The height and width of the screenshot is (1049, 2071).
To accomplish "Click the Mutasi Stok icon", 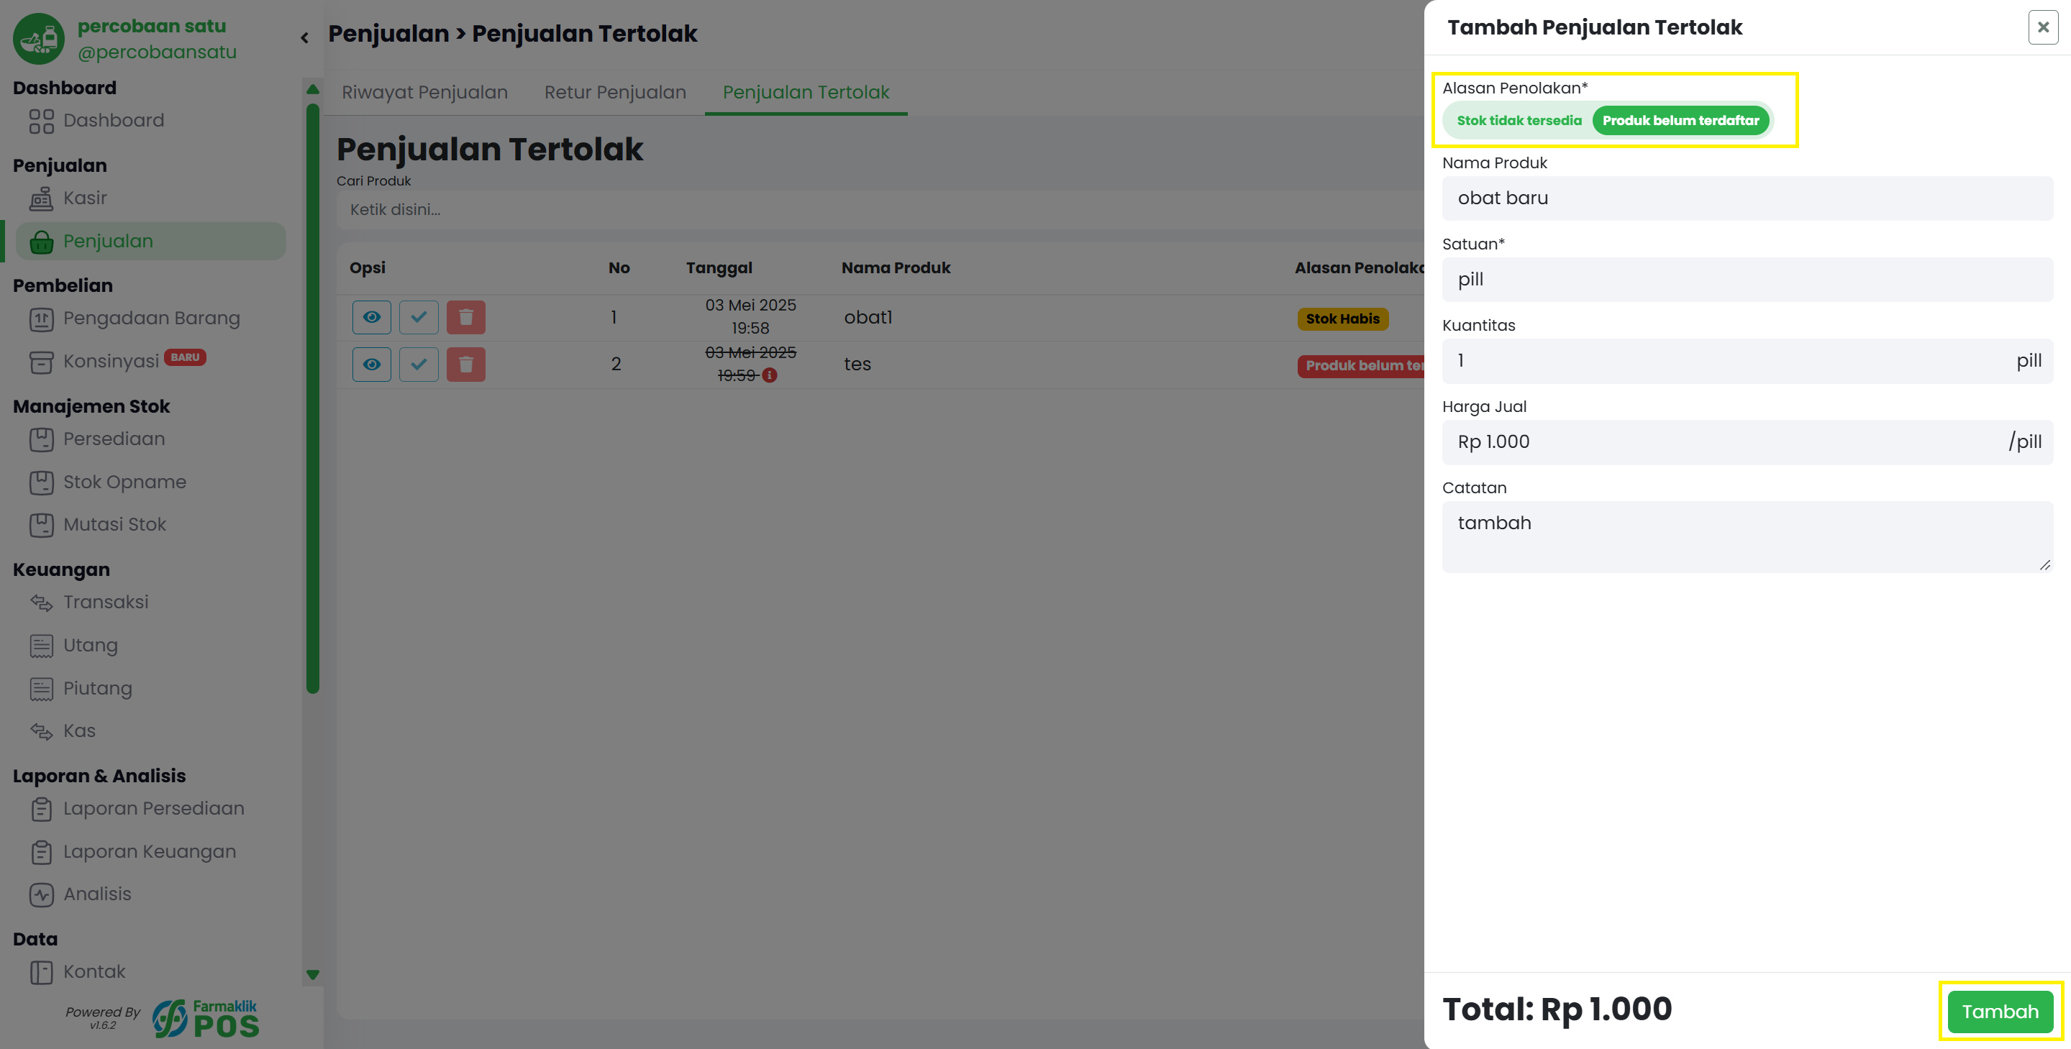I will coord(41,525).
